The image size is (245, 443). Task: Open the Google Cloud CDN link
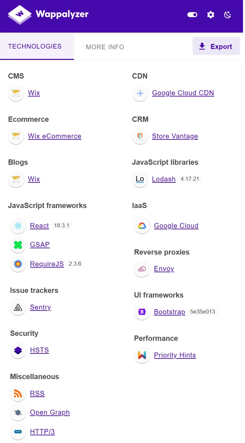(183, 93)
